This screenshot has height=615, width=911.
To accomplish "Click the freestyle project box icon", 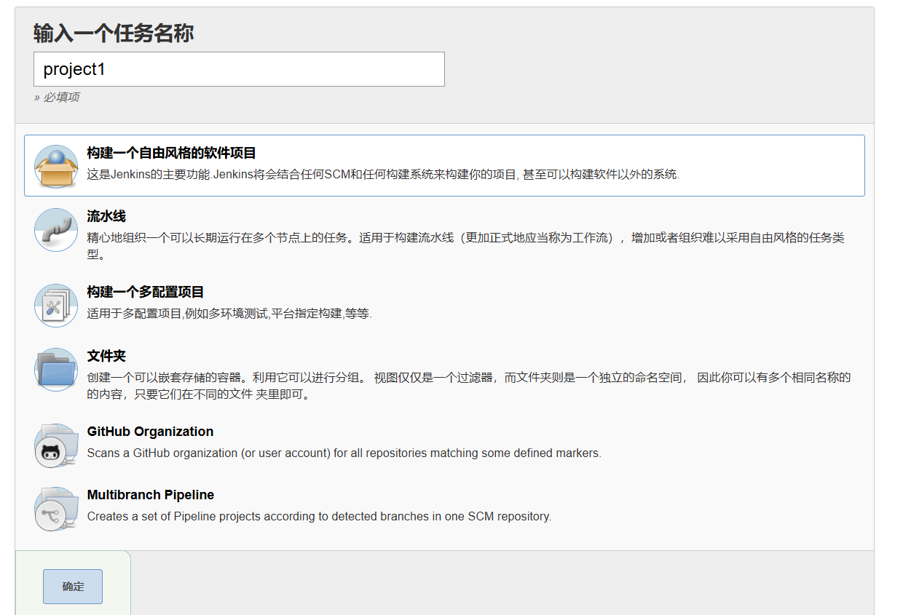I will click(56, 167).
